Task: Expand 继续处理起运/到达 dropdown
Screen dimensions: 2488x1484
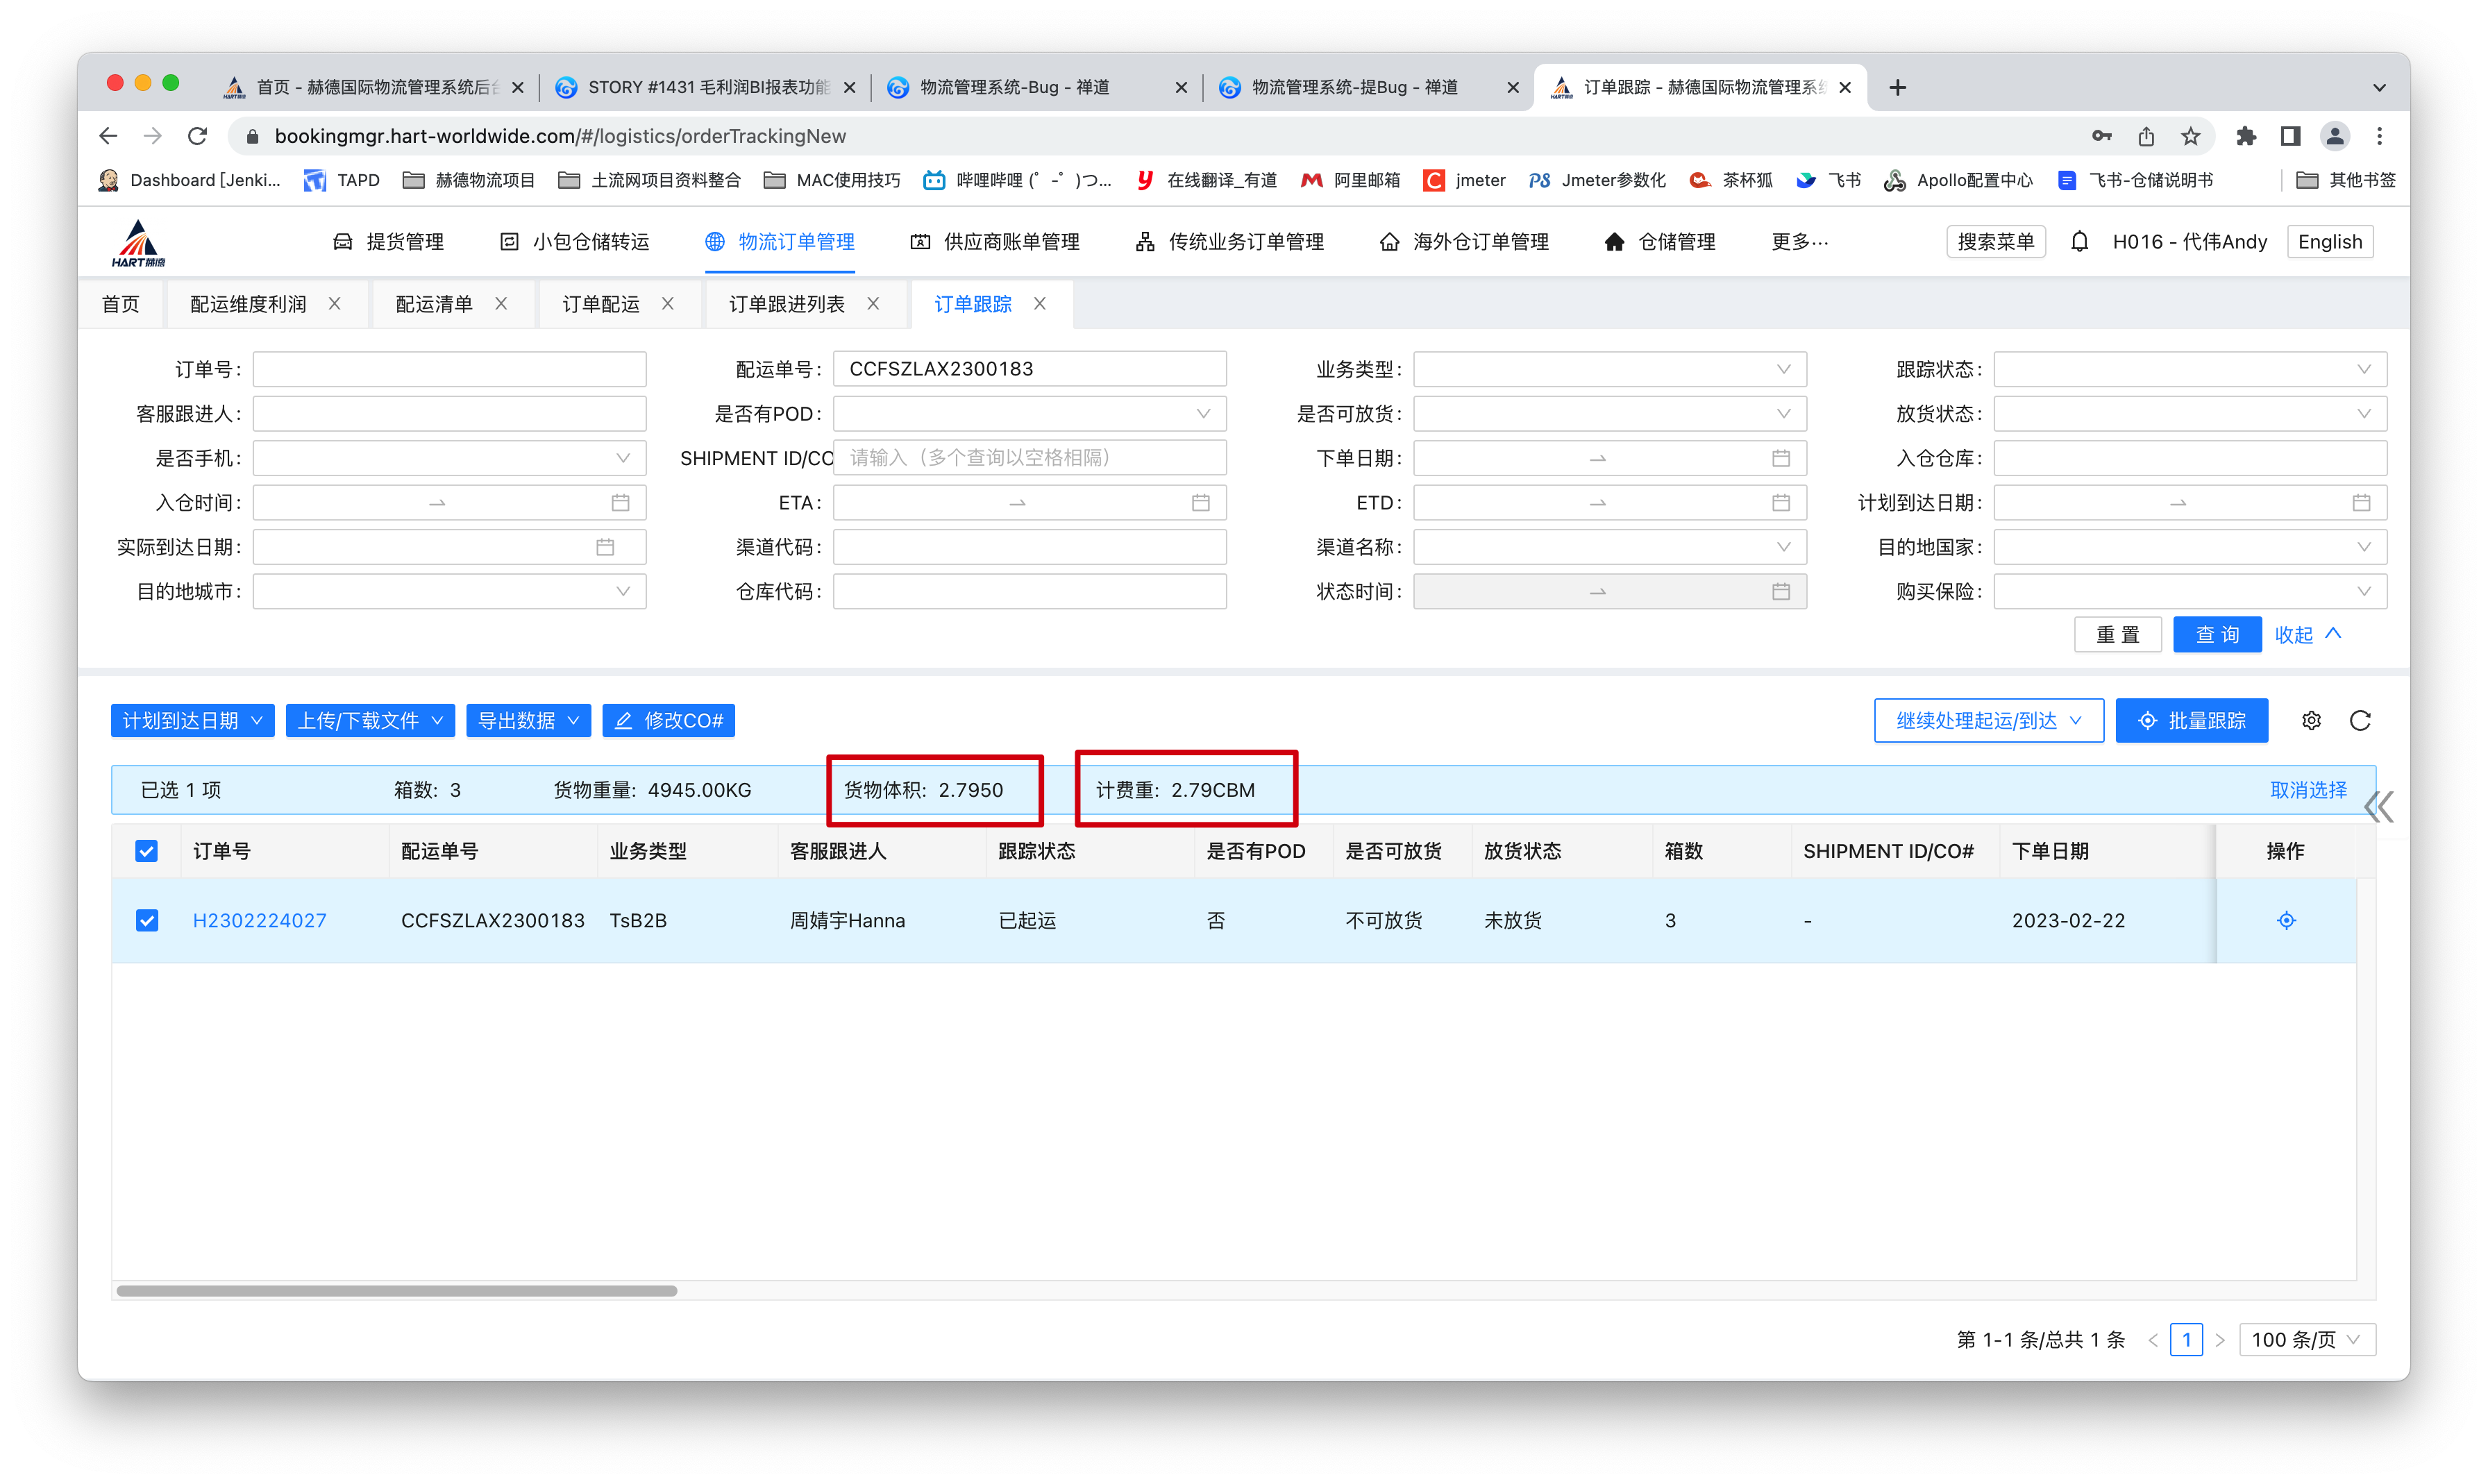Action: 1988,720
